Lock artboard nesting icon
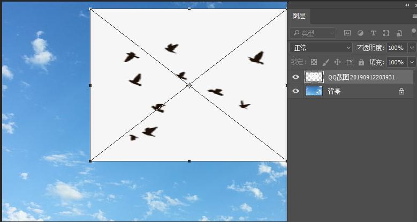417x222 pixels. [349, 62]
